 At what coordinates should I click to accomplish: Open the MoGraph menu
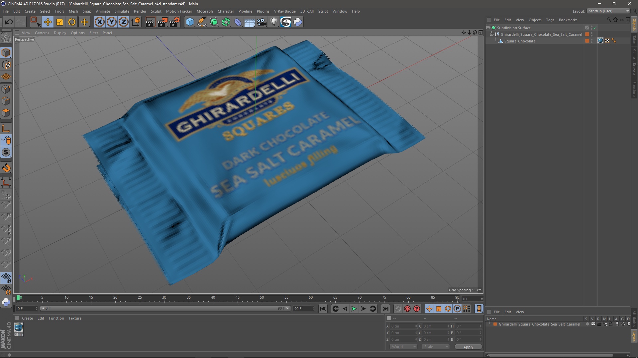pos(205,11)
